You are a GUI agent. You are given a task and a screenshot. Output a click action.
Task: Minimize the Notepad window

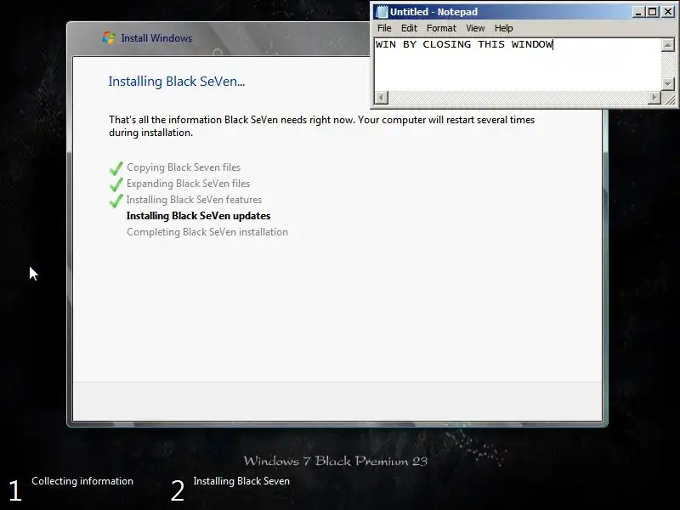click(x=637, y=12)
